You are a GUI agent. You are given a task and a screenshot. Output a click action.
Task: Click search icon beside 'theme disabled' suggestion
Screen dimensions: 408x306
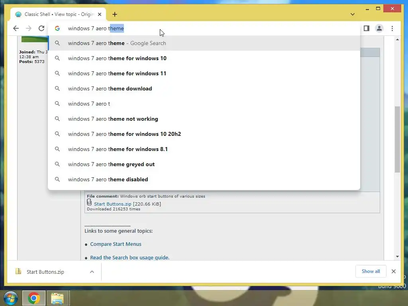[57, 179]
